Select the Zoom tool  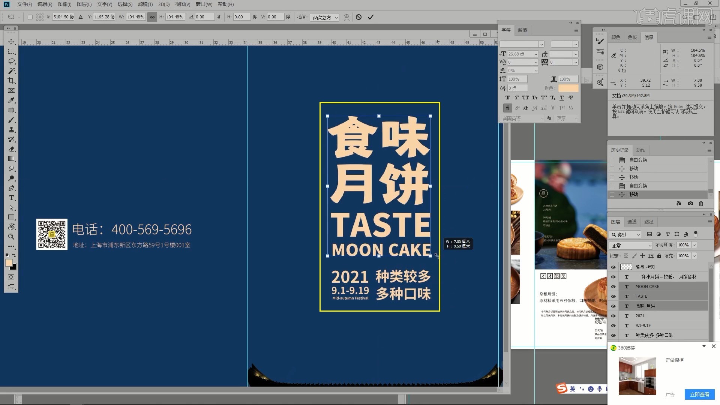tap(11, 237)
